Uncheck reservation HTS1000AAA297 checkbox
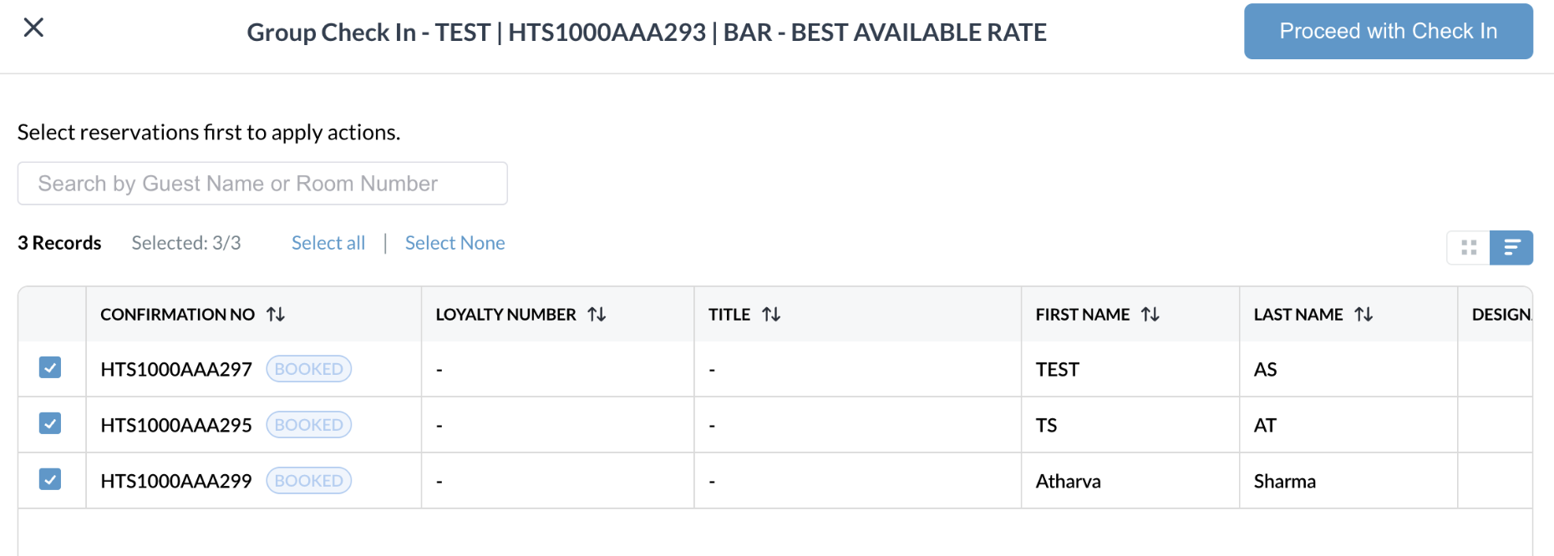 pyautogui.click(x=50, y=367)
